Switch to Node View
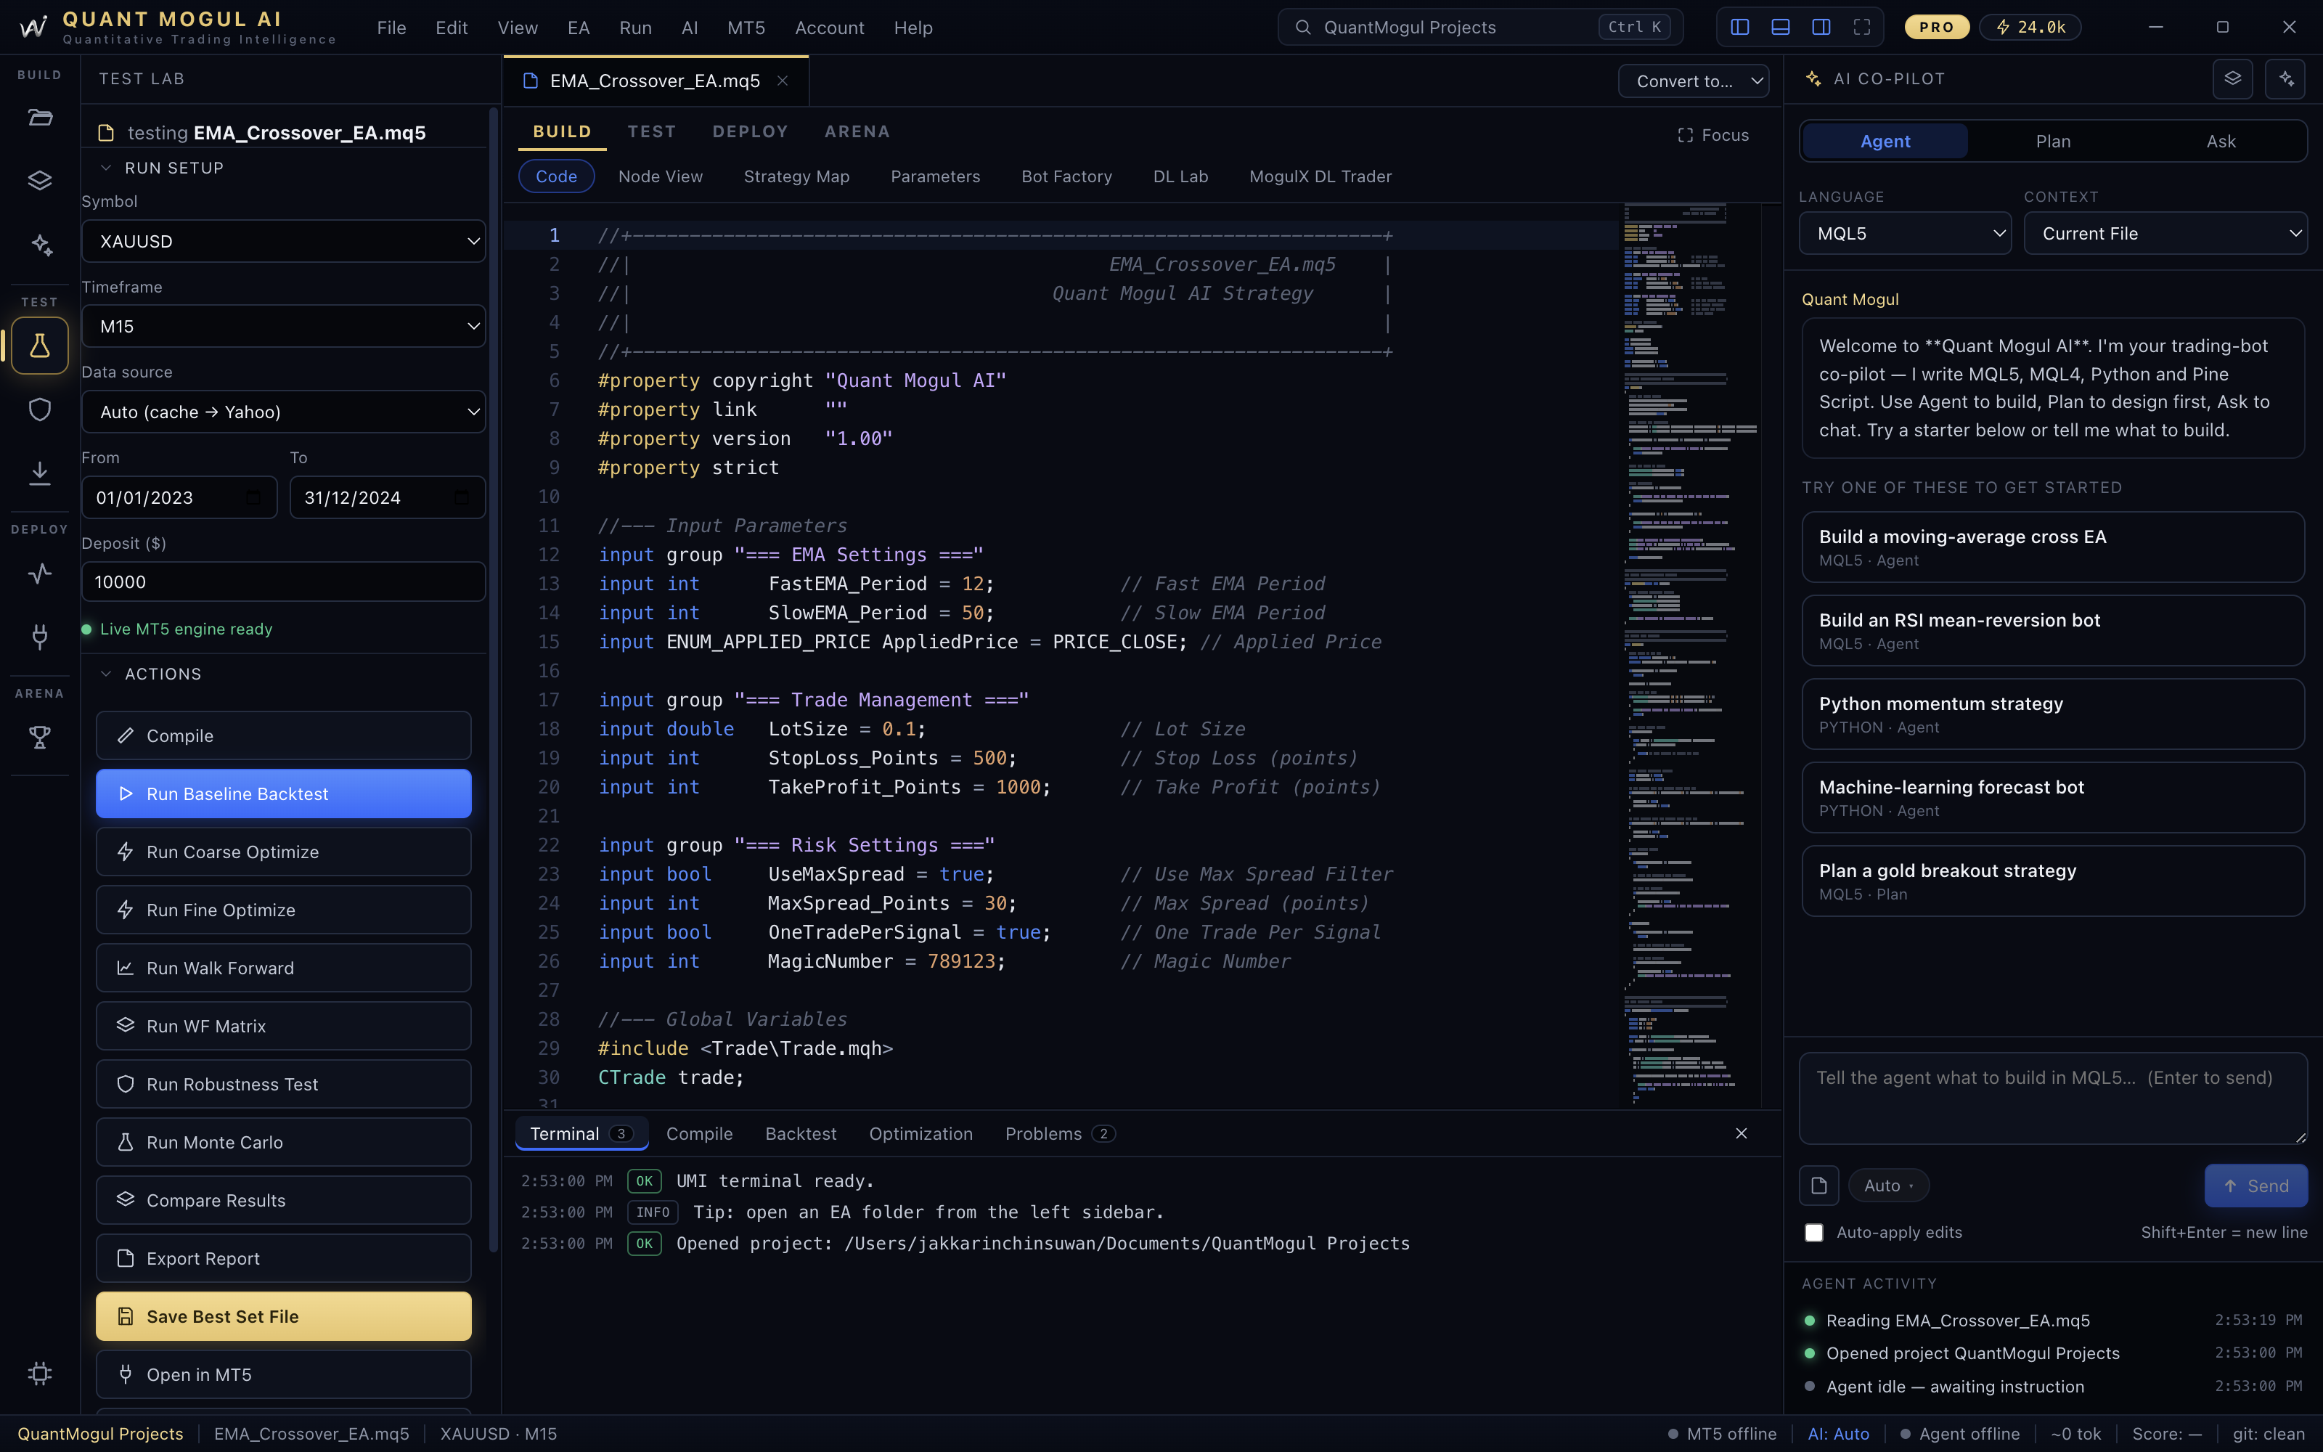The width and height of the screenshot is (2323, 1452). (x=661, y=176)
